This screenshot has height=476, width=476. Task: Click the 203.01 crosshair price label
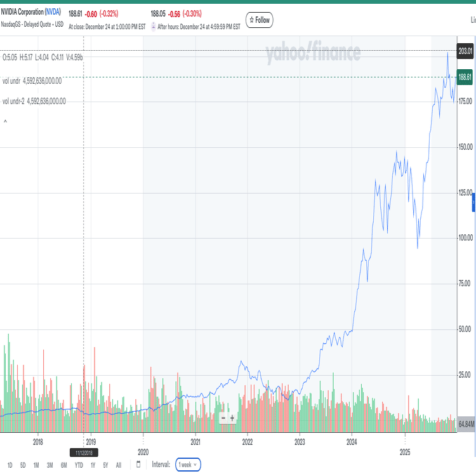pyautogui.click(x=465, y=51)
